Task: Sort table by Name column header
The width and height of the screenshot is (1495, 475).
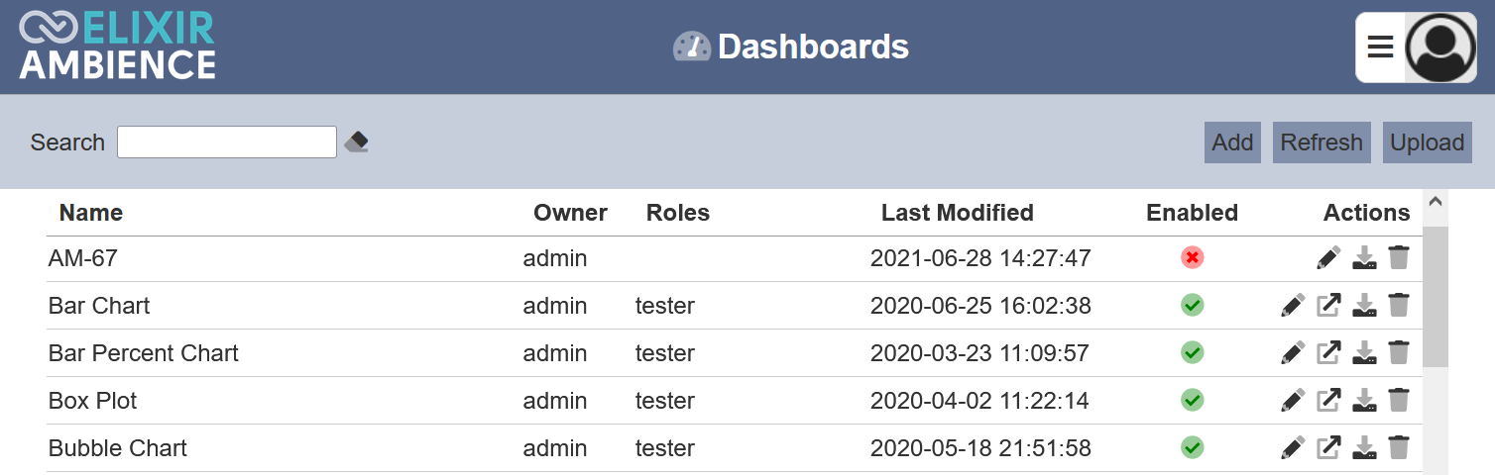Action: pos(91,213)
